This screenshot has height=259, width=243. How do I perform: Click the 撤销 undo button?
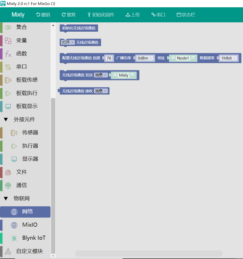click(x=43, y=15)
